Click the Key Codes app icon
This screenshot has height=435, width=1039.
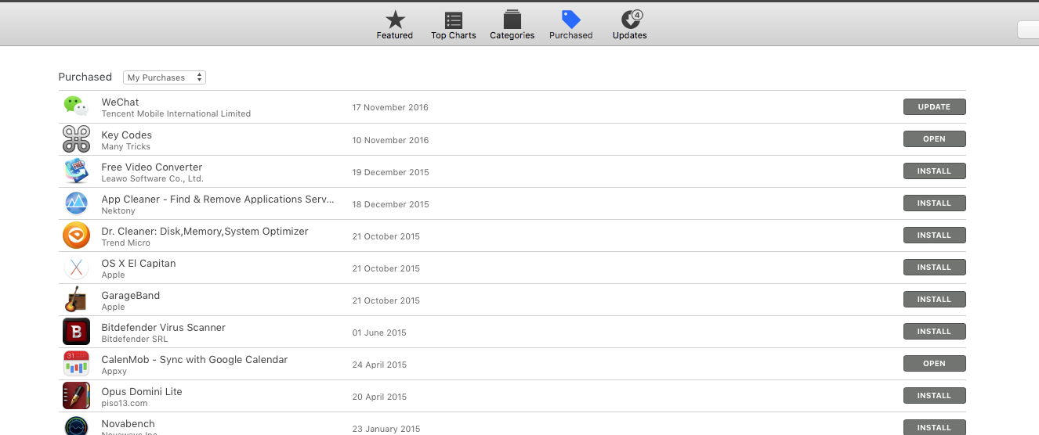76,139
